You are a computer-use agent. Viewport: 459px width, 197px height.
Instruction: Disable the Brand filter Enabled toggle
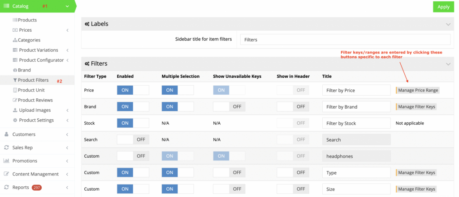pos(133,107)
